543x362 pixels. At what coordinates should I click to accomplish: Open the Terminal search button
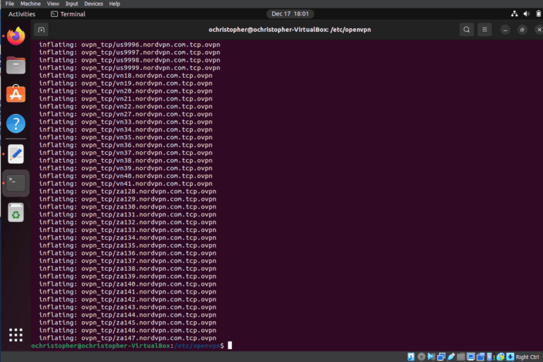tap(467, 30)
